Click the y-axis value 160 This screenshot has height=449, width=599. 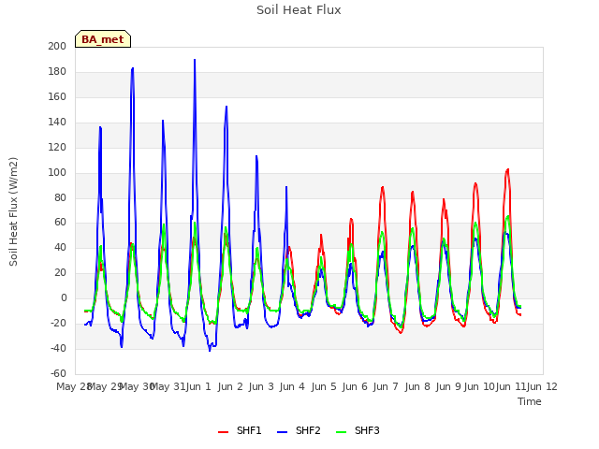(57, 96)
